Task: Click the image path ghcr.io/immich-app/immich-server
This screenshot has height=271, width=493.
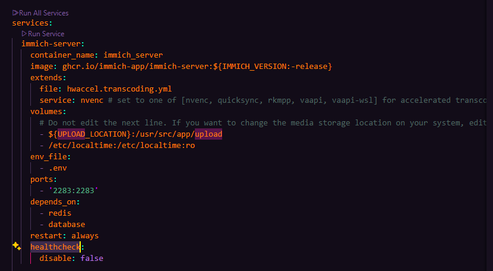Action: point(135,67)
